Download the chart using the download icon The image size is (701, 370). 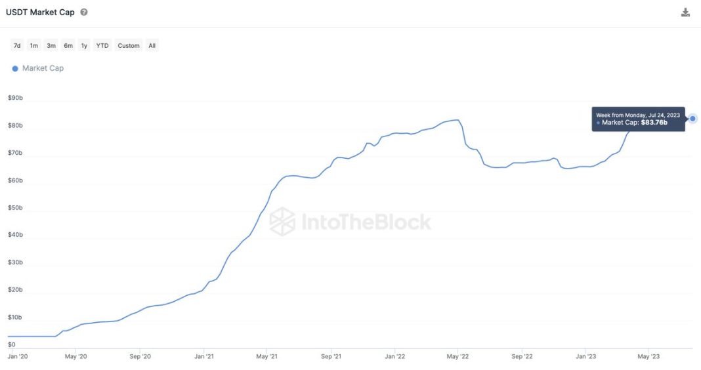[685, 12]
